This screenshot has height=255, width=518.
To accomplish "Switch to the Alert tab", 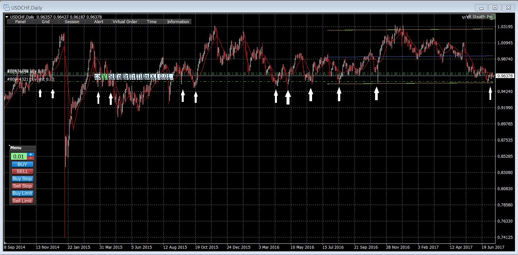I will (98, 22).
